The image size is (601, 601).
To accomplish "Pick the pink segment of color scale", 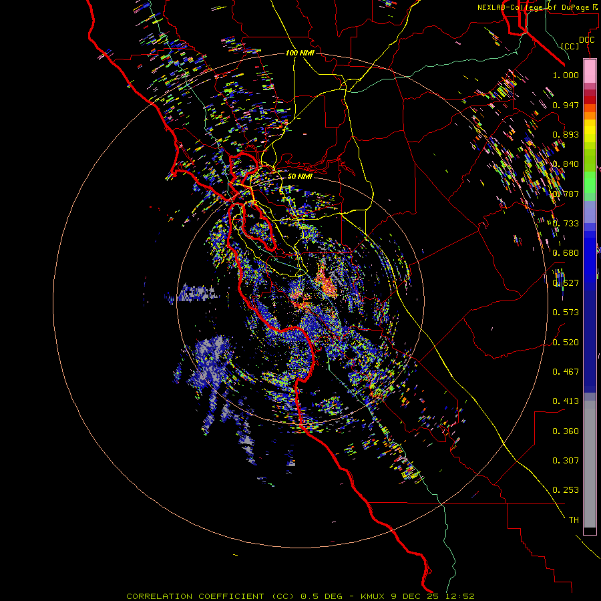I will 590,71.
